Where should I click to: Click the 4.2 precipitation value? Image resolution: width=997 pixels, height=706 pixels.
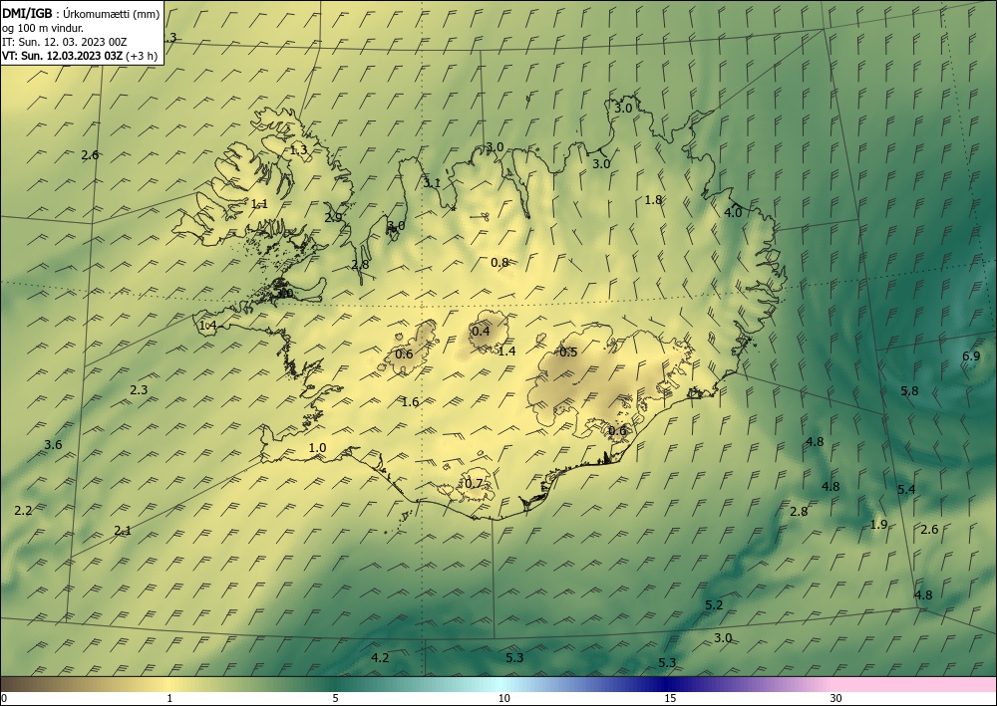[380, 658]
